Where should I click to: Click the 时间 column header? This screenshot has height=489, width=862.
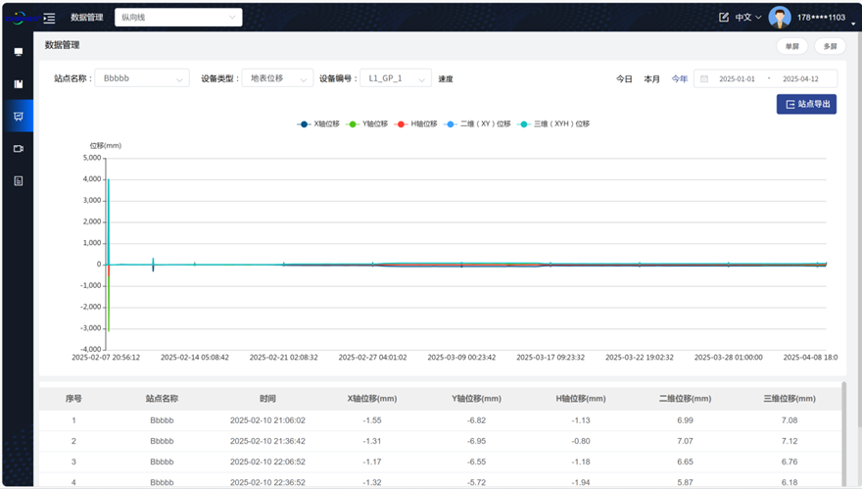(x=267, y=398)
